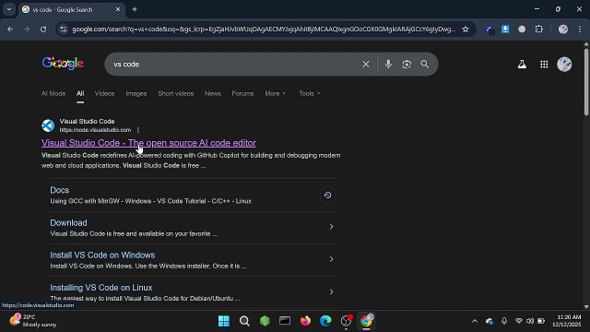Open Windows taskbar search
The width and height of the screenshot is (590, 332).
coord(244,321)
